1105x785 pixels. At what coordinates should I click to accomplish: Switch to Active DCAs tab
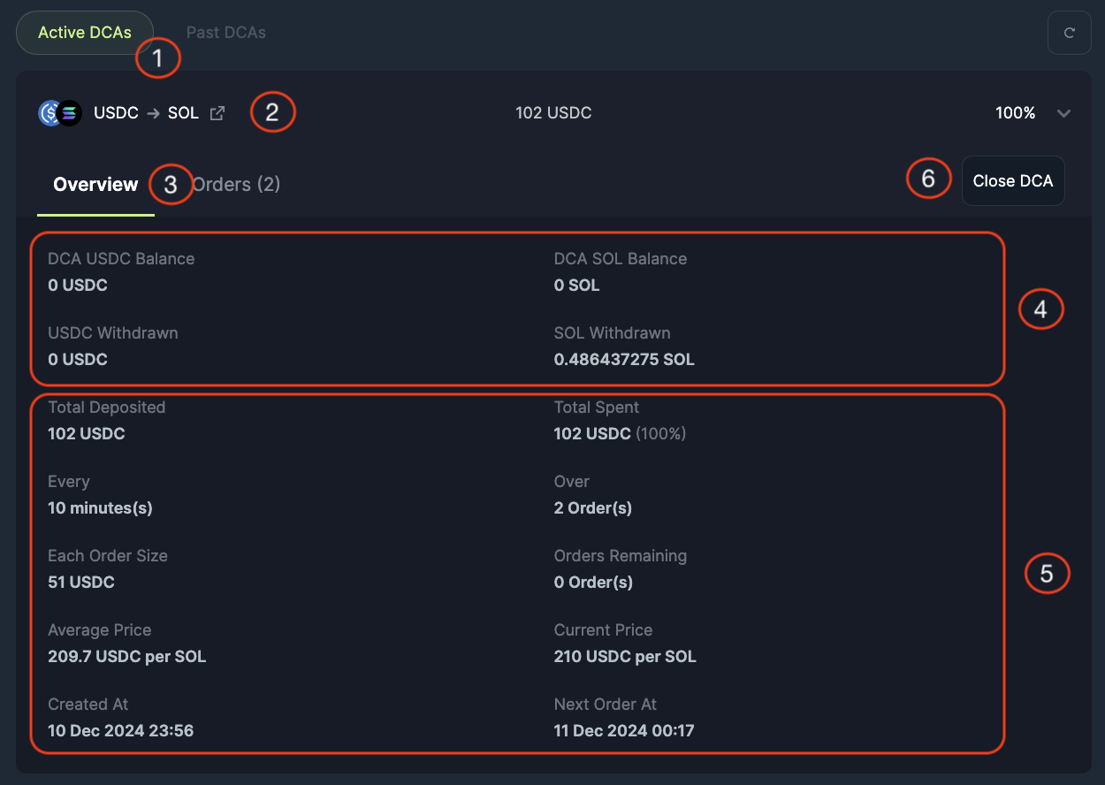pyautogui.click(x=85, y=33)
